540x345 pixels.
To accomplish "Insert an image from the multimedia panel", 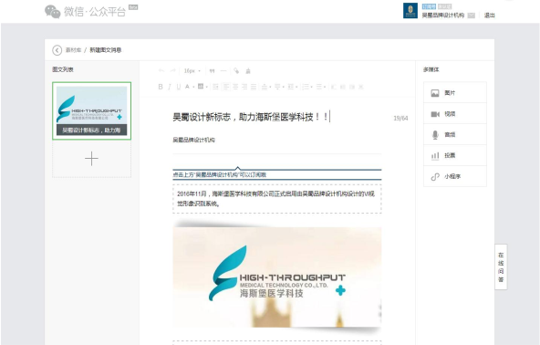I will 455,93.
